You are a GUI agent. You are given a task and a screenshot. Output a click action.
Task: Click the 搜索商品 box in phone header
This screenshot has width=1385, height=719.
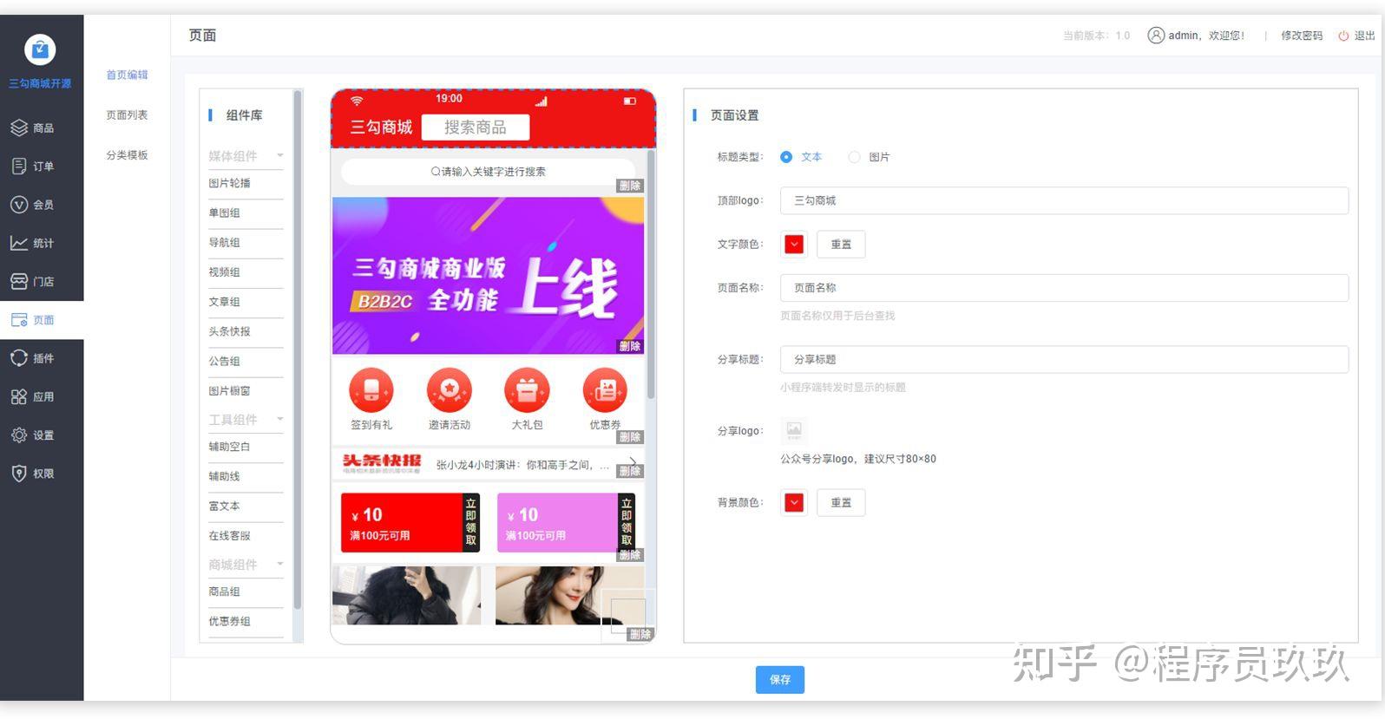click(x=475, y=127)
